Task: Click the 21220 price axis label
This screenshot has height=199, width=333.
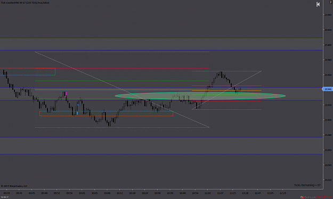Action: coord(328,180)
